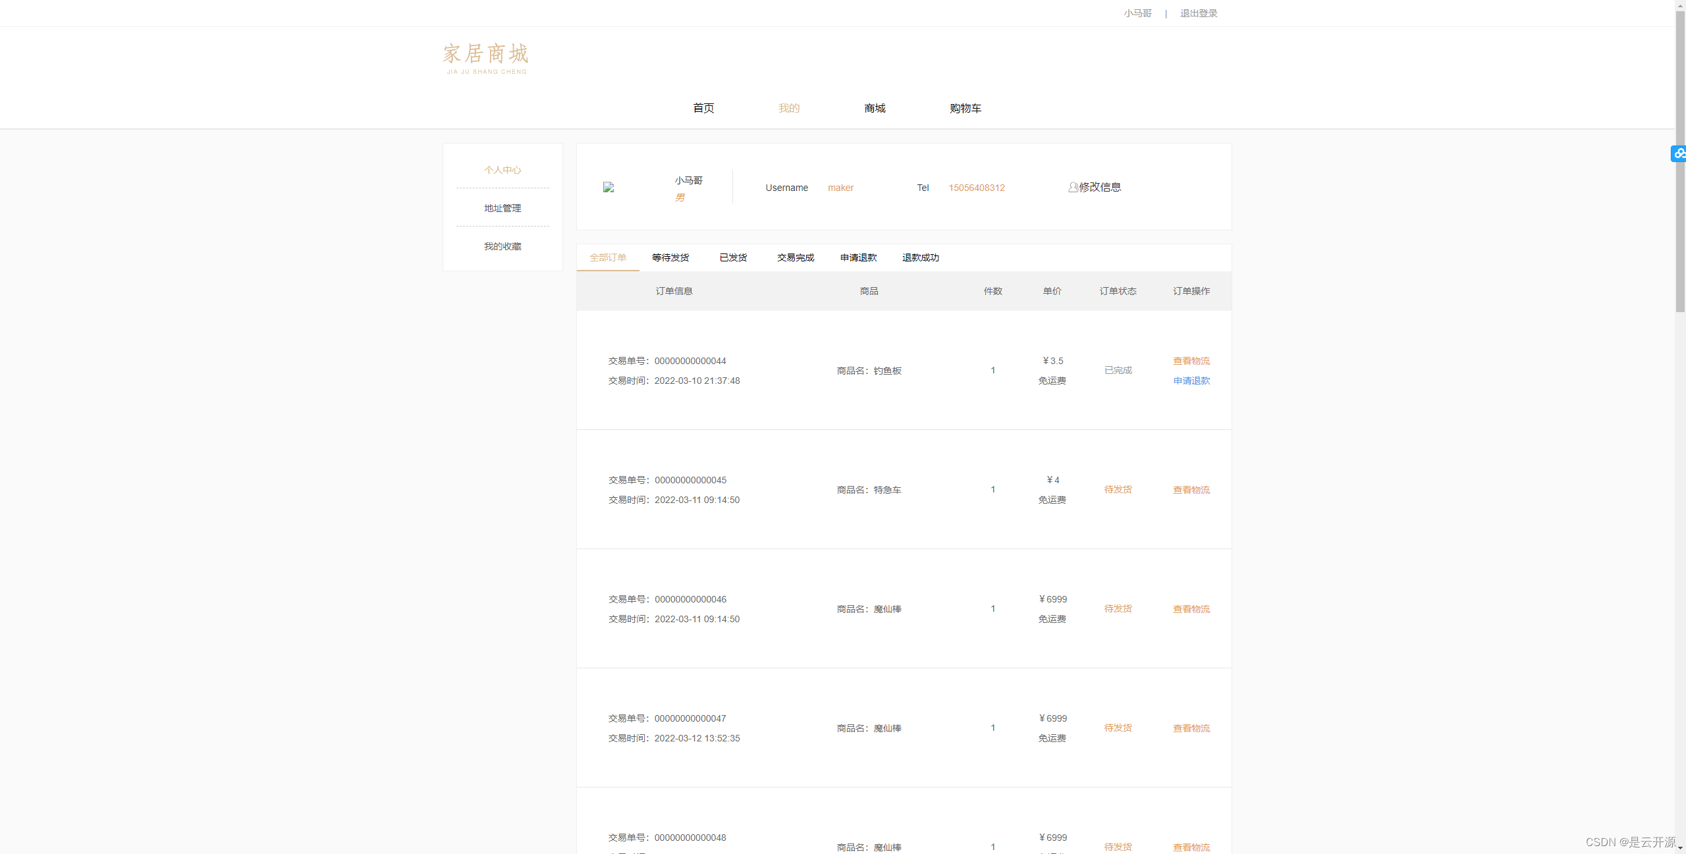
Task: Switch to 已发货 tab
Action: click(733, 257)
